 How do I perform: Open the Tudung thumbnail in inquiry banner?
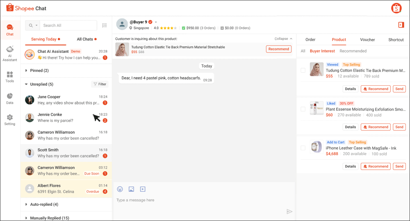click(122, 50)
